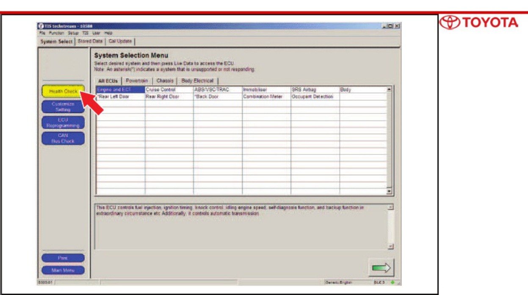This screenshot has height=295, width=528.
Task: Open the TIS menu
Action: 85,33
